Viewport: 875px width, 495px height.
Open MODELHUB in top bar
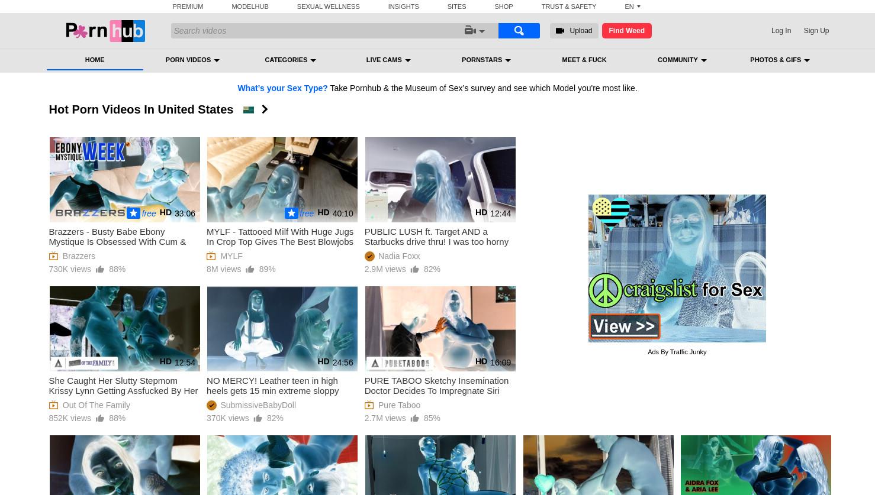point(250,7)
